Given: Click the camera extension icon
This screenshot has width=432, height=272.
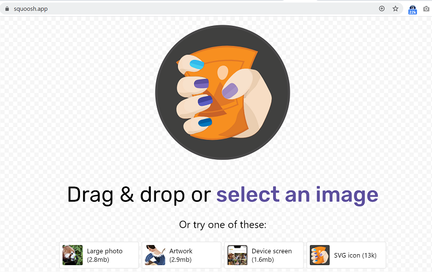Looking at the screenshot, I should 426,9.
